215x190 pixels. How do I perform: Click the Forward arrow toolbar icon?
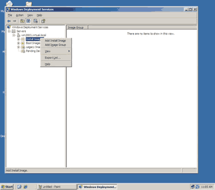(15, 21)
